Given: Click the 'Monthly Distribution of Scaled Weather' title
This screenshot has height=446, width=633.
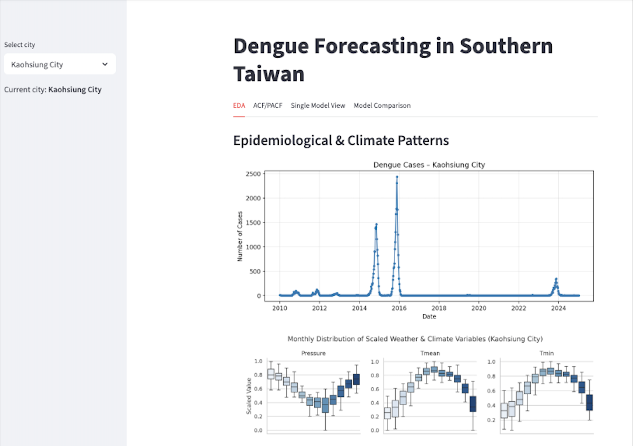Looking at the screenshot, I should pyautogui.click(x=415, y=339).
